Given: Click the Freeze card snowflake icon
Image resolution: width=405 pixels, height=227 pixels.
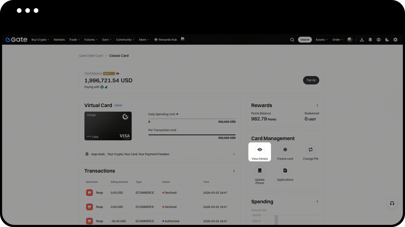Looking at the screenshot, I should click(285, 150).
